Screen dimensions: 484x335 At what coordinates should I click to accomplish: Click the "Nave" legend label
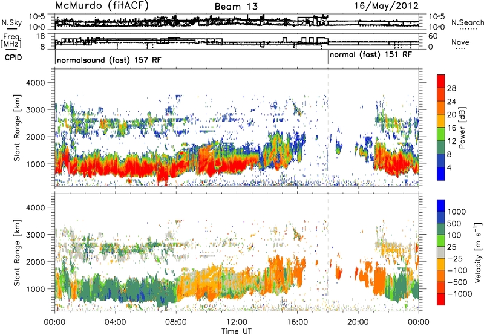[x=460, y=42]
